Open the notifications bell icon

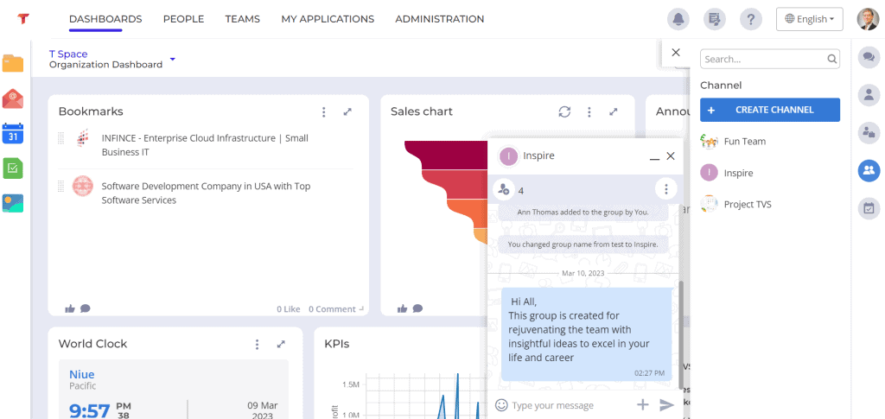coord(678,19)
